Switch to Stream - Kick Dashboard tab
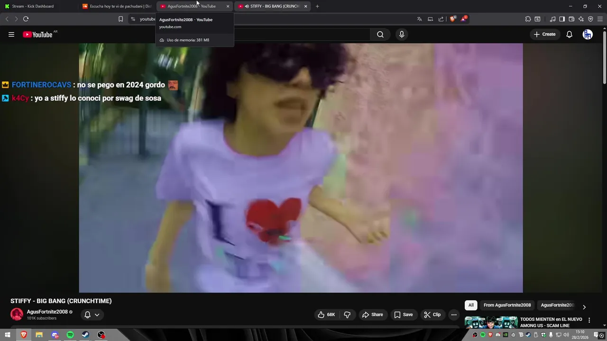 pyautogui.click(x=39, y=6)
